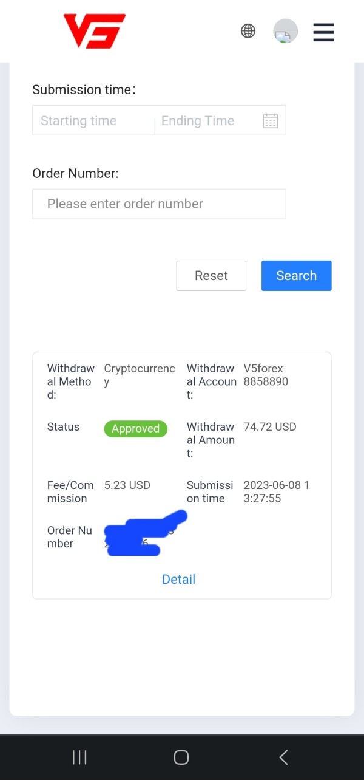The height and width of the screenshot is (780, 364).
Task: Tap the Android back button
Action: 283,757
